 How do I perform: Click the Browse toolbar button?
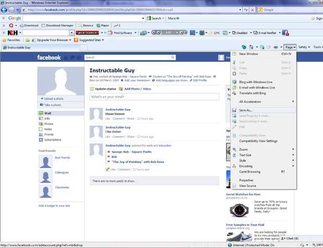coord(86,26)
